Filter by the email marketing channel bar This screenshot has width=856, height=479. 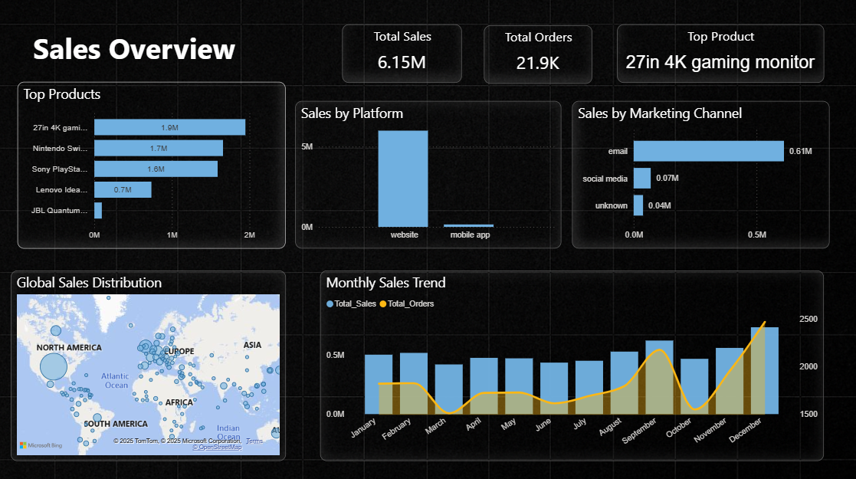pos(708,152)
